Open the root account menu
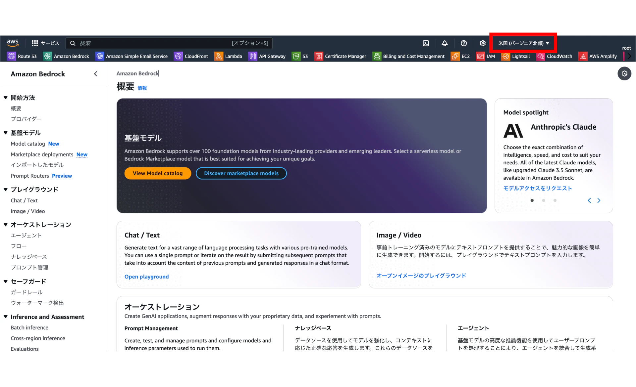Image resolution: width=636 pixels, height=387 pixels. (x=626, y=48)
